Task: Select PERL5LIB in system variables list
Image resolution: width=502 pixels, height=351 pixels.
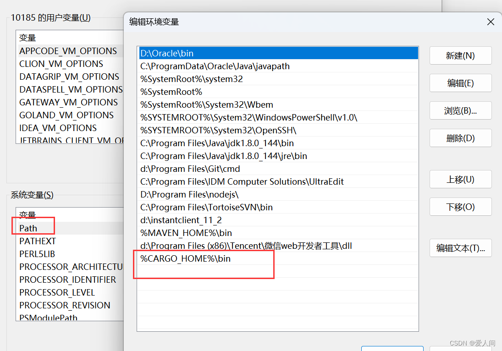Action: (71, 254)
